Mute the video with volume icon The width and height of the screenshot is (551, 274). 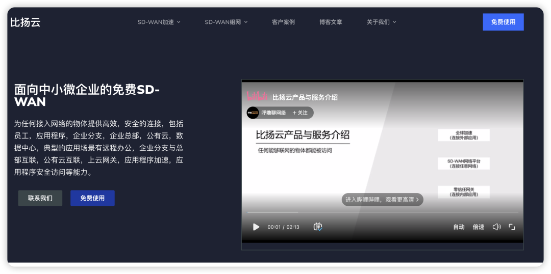pyautogui.click(x=496, y=227)
